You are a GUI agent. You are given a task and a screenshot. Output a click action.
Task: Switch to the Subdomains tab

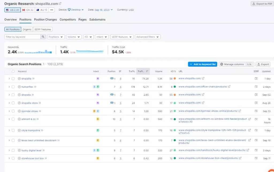pos(97,20)
